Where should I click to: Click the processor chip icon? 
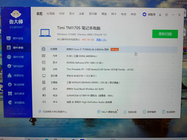(x=43, y=49)
